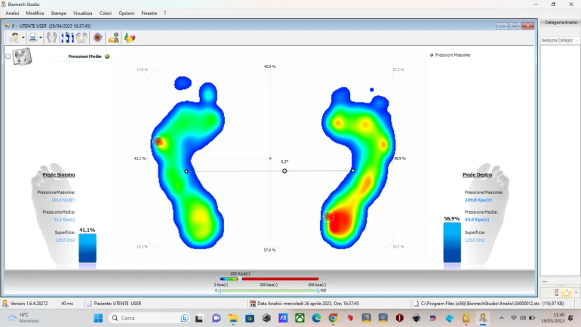Expand the printer icon dropdown arrow
581x327 pixels.
(41, 37)
